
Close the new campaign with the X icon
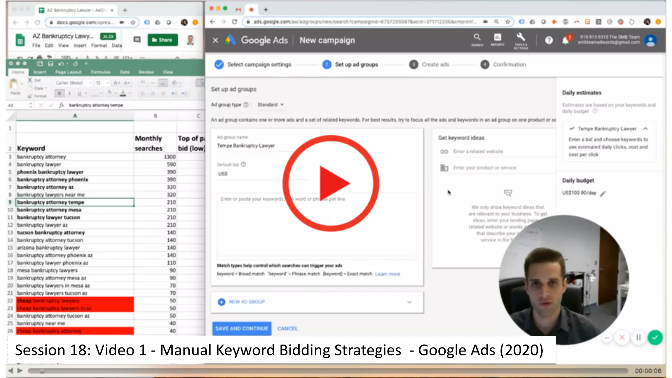pos(215,40)
